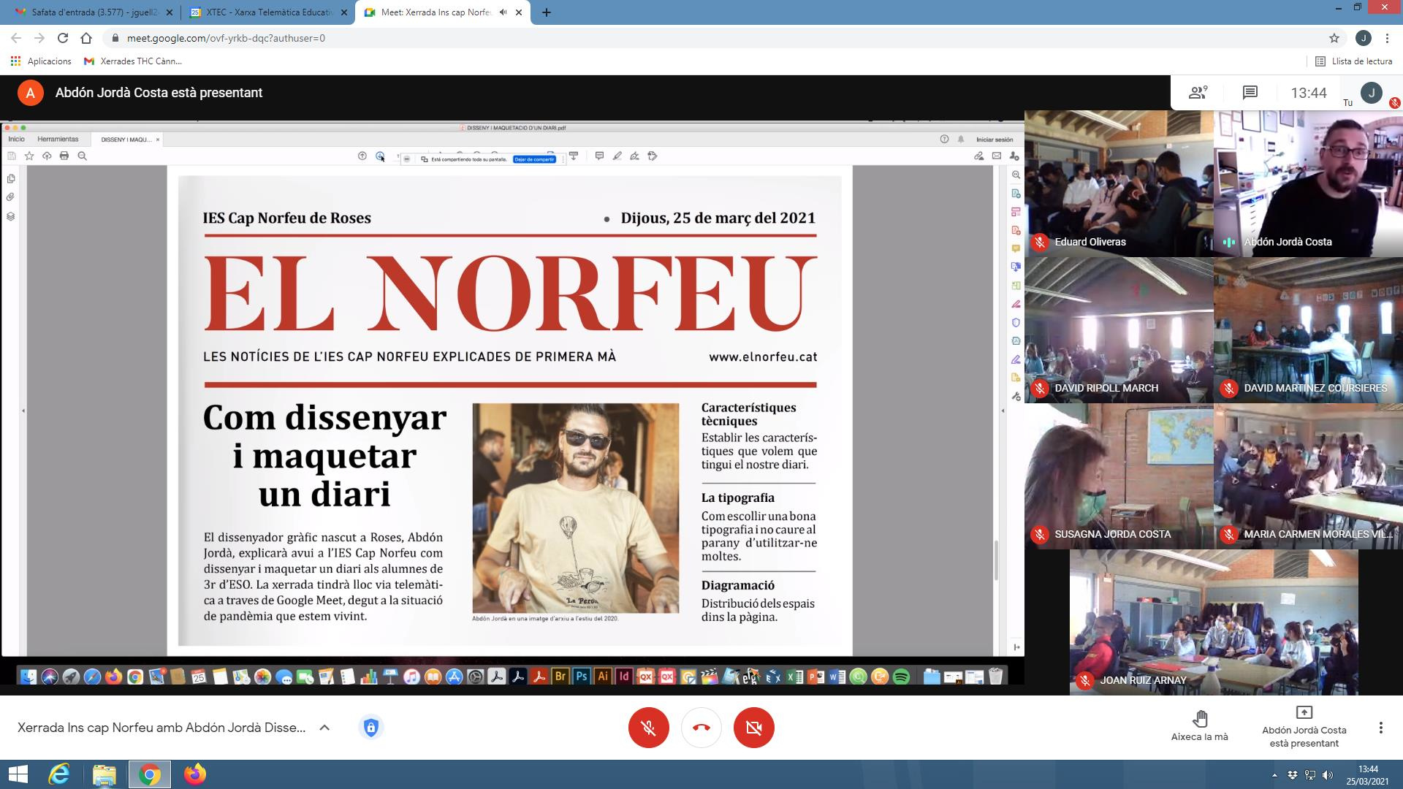Open Llista de lectura reading list
The width and height of the screenshot is (1403, 789).
pyautogui.click(x=1353, y=61)
